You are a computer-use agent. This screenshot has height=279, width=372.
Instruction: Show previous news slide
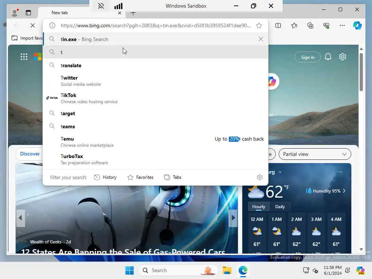[20, 218]
